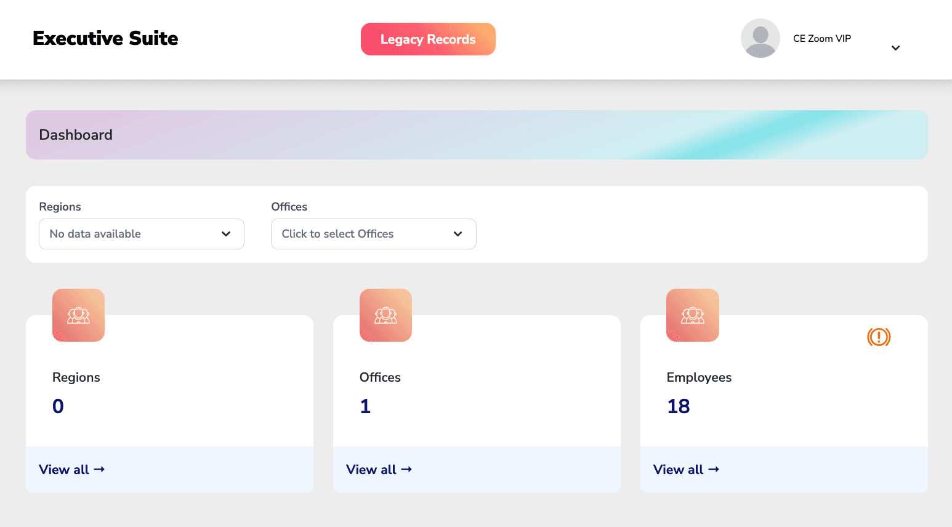Viewport: 952px width, 527px height.
Task: Click the Offices count 1
Action: click(365, 406)
